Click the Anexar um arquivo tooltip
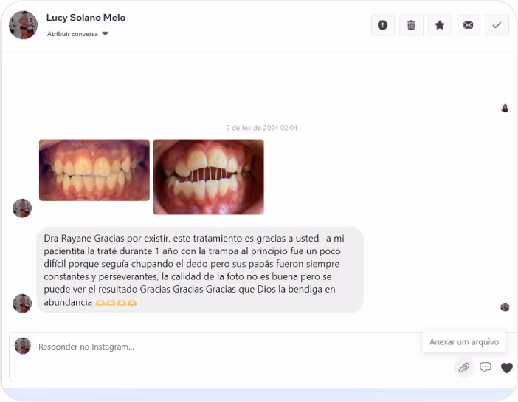This screenshot has width=518, height=402. 464,342
